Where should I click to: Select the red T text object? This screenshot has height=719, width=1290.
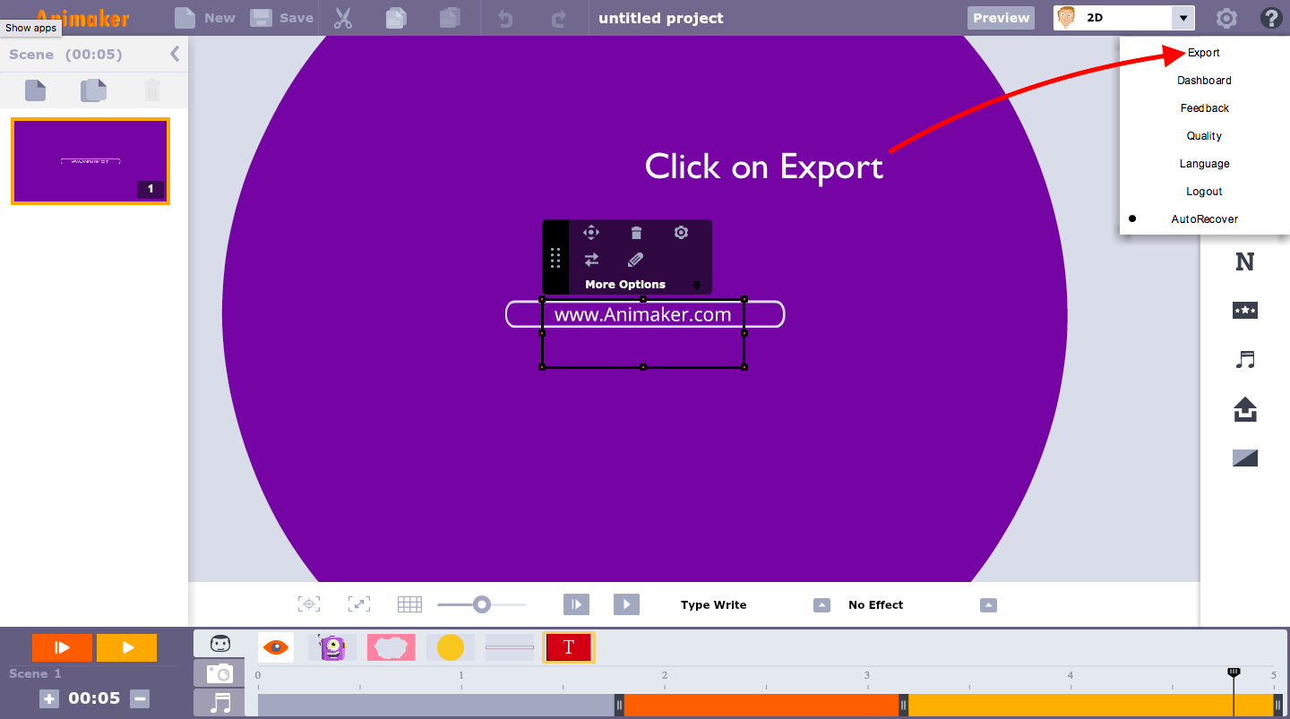click(x=569, y=647)
